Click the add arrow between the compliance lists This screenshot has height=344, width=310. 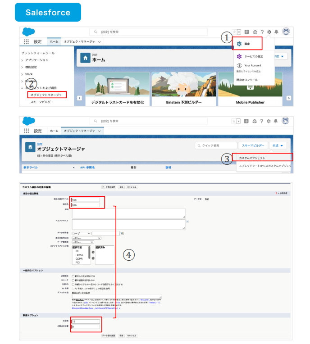(x=93, y=252)
